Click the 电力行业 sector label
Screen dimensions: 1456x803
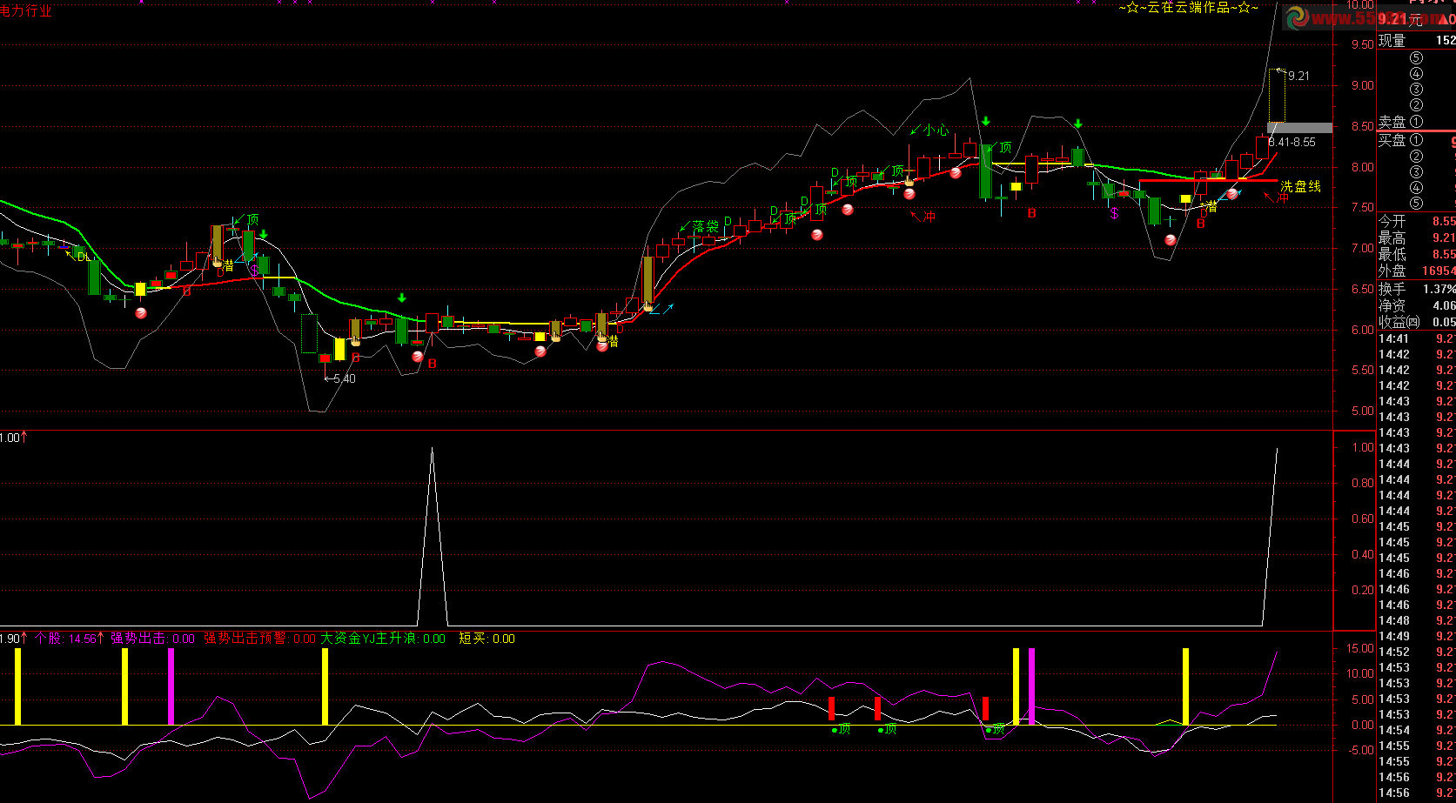[x=26, y=11]
